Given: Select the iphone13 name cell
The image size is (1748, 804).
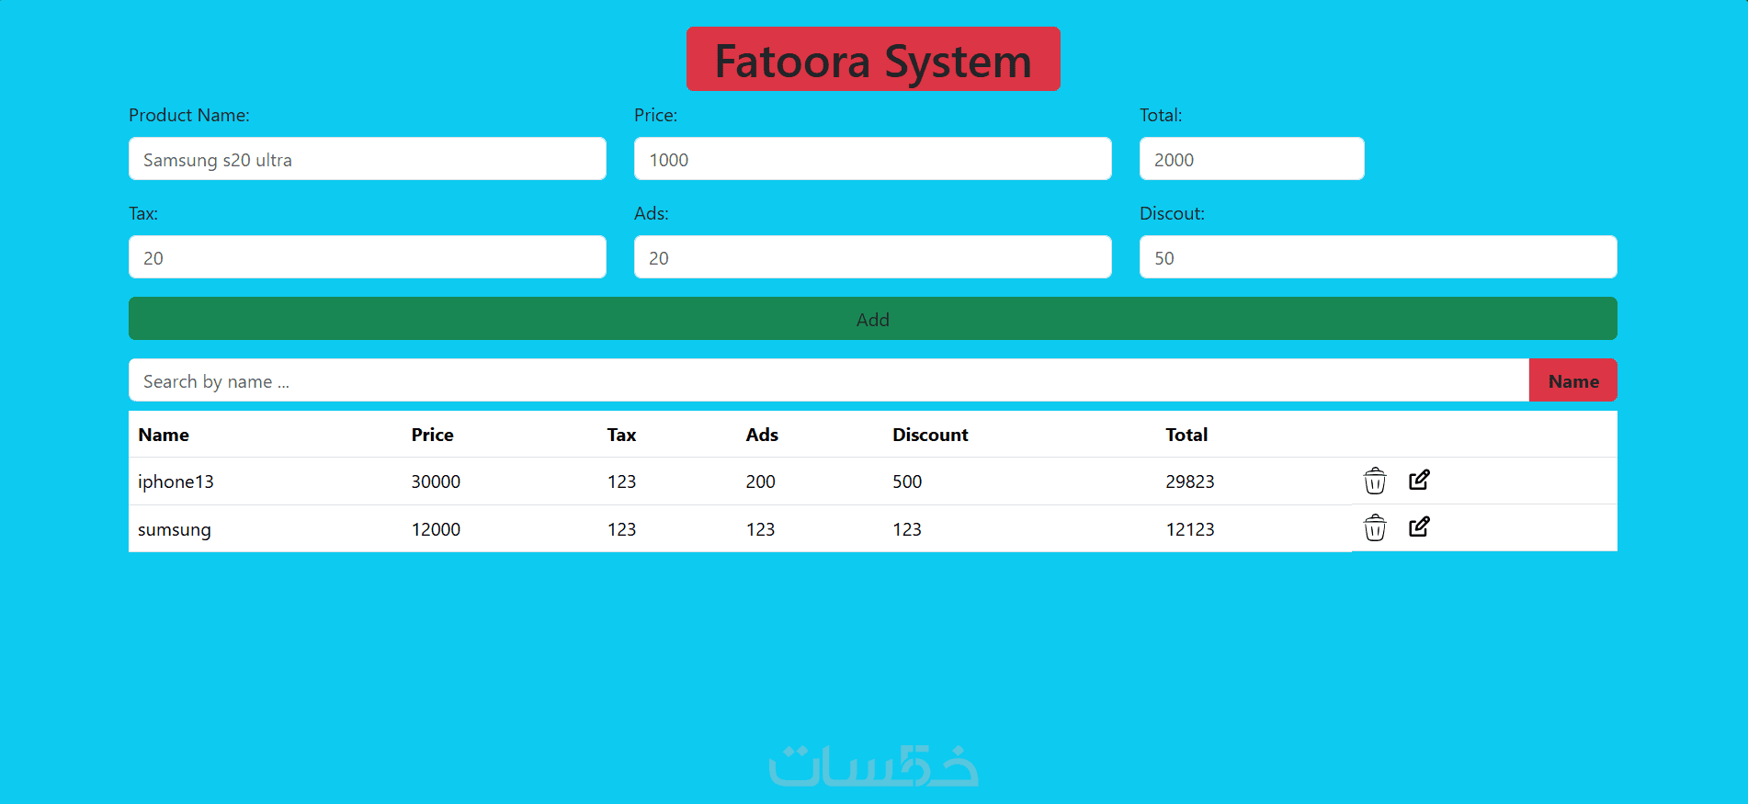Looking at the screenshot, I should [176, 481].
